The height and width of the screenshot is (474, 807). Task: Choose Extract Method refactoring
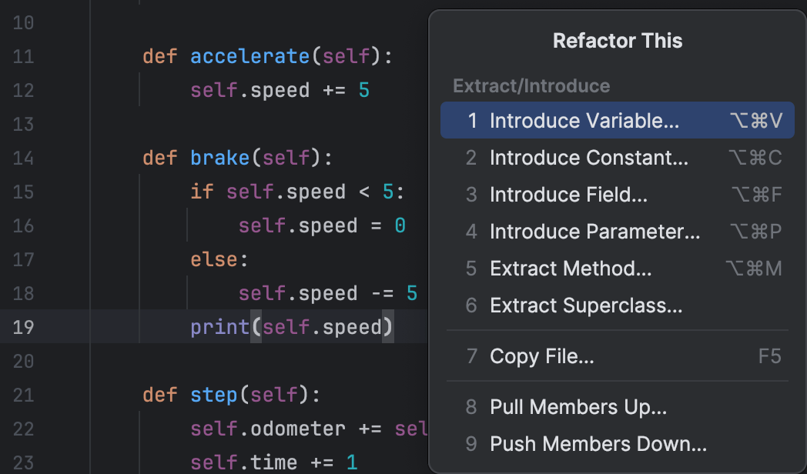[x=571, y=269]
